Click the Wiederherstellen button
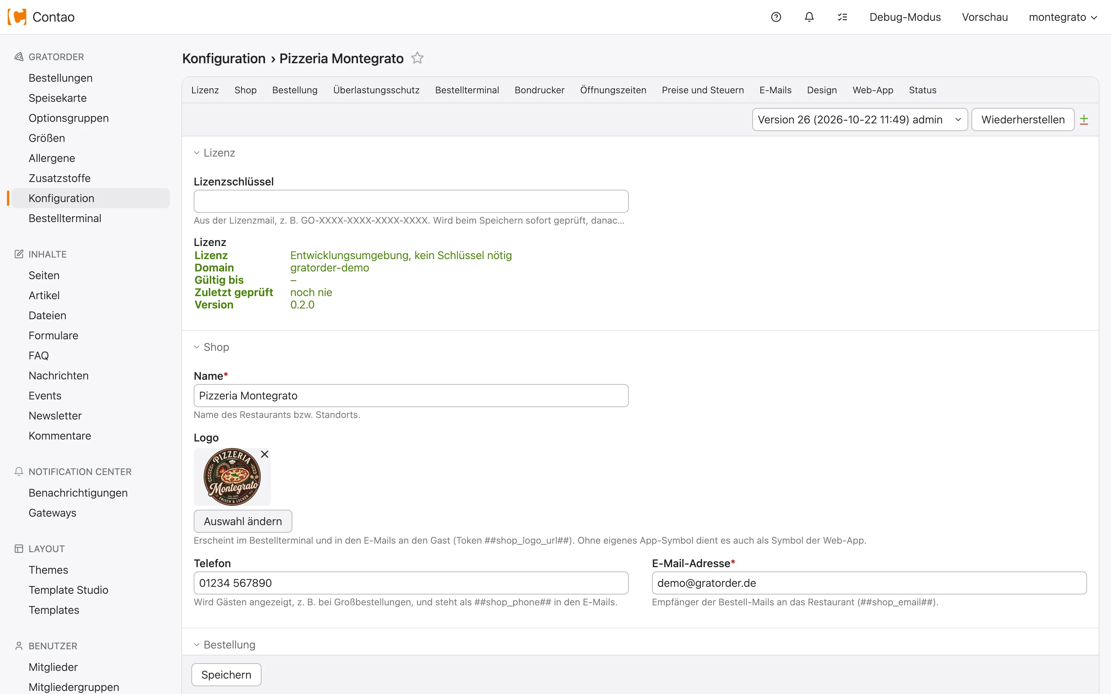Screen dimensions: 1111x694 click(x=1023, y=120)
